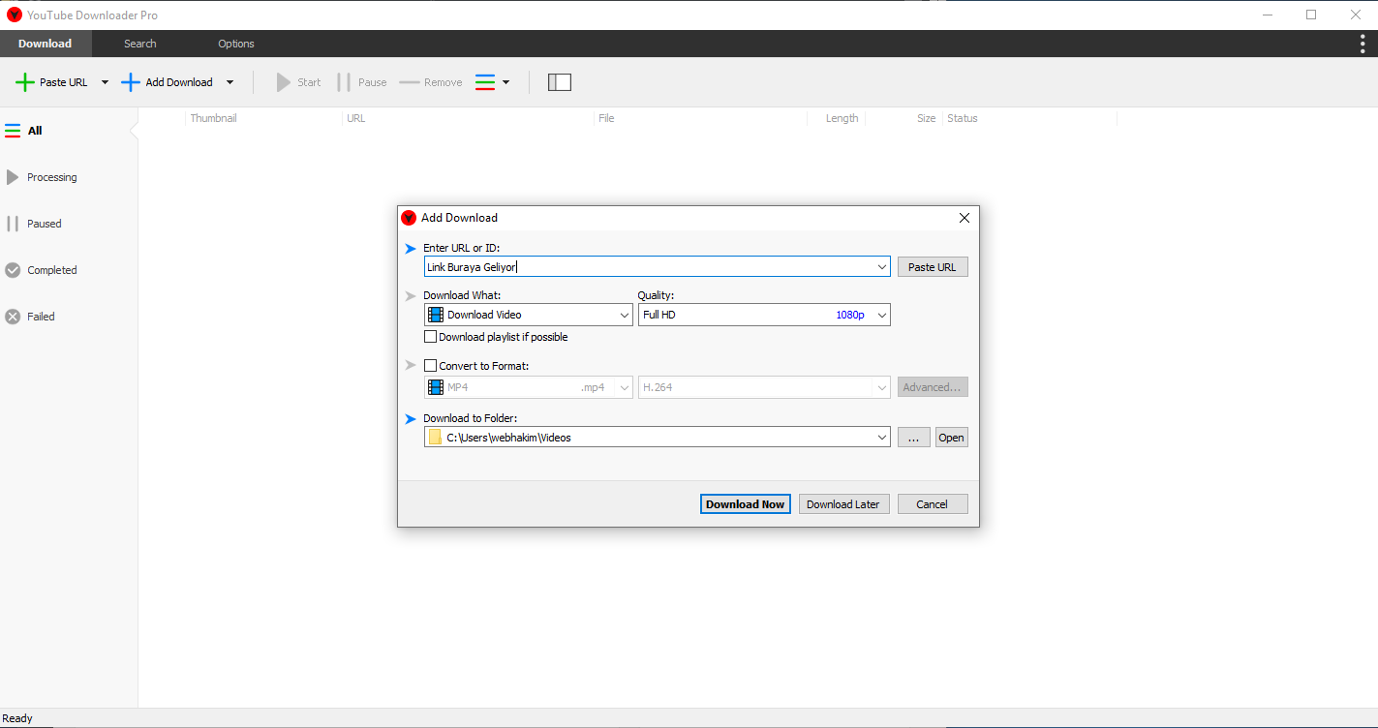Switch to the Options tab
Image resolution: width=1378 pixels, height=728 pixels.
click(236, 44)
